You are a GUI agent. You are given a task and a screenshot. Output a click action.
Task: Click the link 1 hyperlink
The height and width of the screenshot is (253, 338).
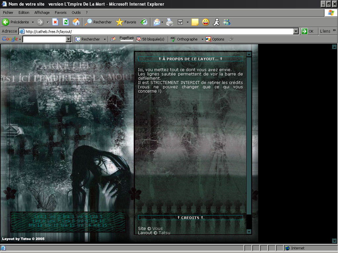[41, 216]
